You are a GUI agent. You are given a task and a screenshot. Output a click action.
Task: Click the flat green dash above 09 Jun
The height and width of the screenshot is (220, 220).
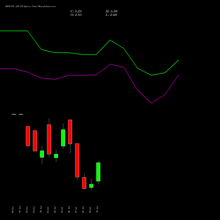(14, 114)
